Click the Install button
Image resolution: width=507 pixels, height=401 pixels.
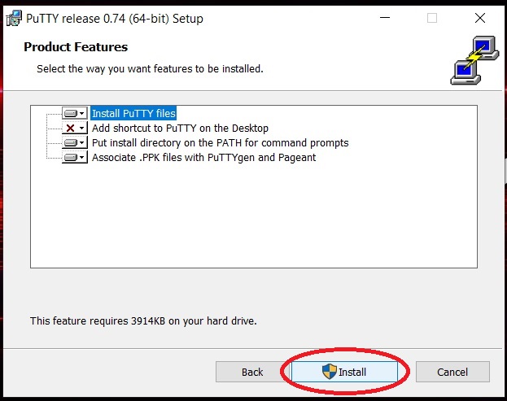click(x=344, y=372)
